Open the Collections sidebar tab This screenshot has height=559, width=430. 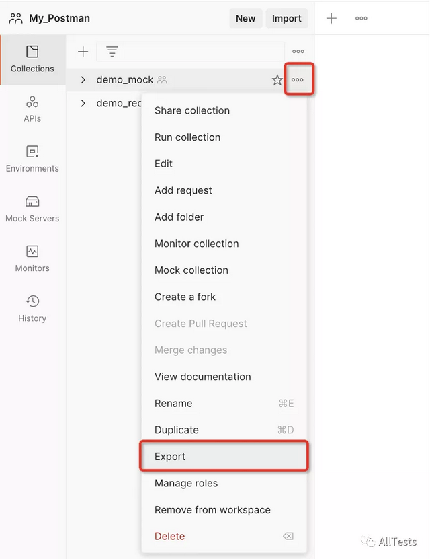32,60
